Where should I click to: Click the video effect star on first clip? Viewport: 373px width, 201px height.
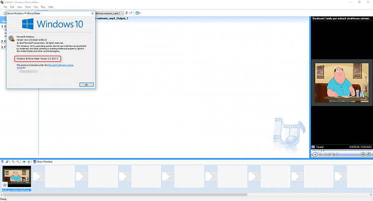click(x=5, y=185)
